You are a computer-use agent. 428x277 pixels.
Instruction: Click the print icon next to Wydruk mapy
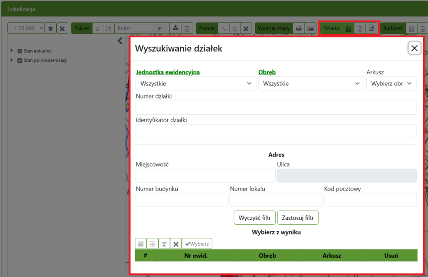(x=298, y=28)
